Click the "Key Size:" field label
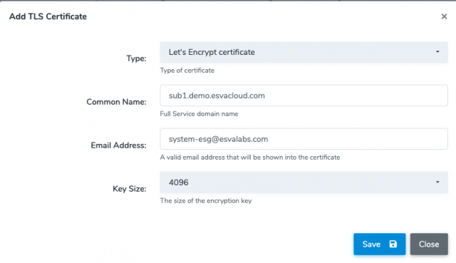Screen dimensions: 456x263 (130, 189)
